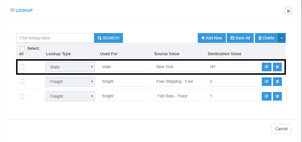Image resolution: width=302 pixels, height=142 pixels.
Task: Click the Add New button
Action: coord(212,38)
